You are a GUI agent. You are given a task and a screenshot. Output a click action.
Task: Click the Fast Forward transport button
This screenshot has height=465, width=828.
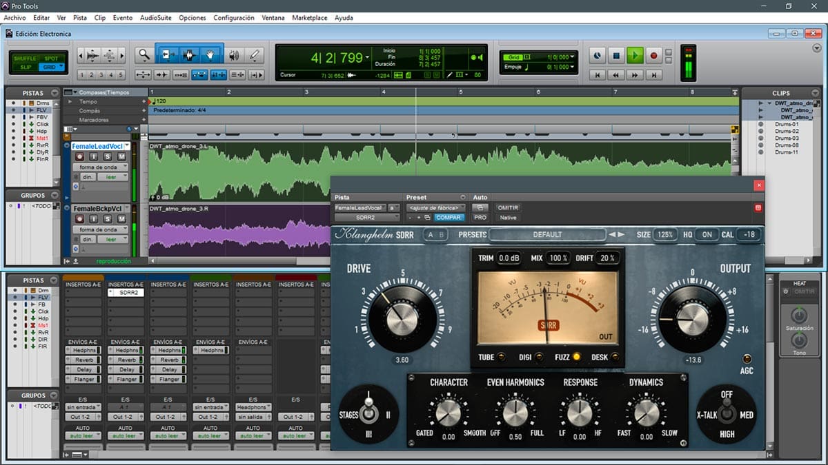click(x=635, y=74)
